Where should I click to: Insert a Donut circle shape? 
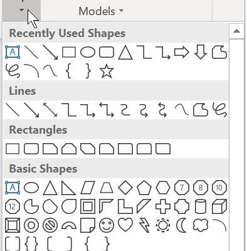pos(31,225)
